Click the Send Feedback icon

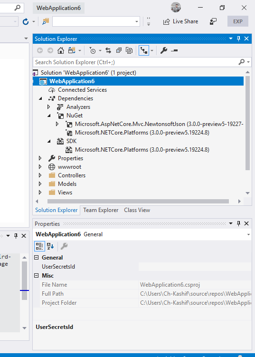(213, 22)
